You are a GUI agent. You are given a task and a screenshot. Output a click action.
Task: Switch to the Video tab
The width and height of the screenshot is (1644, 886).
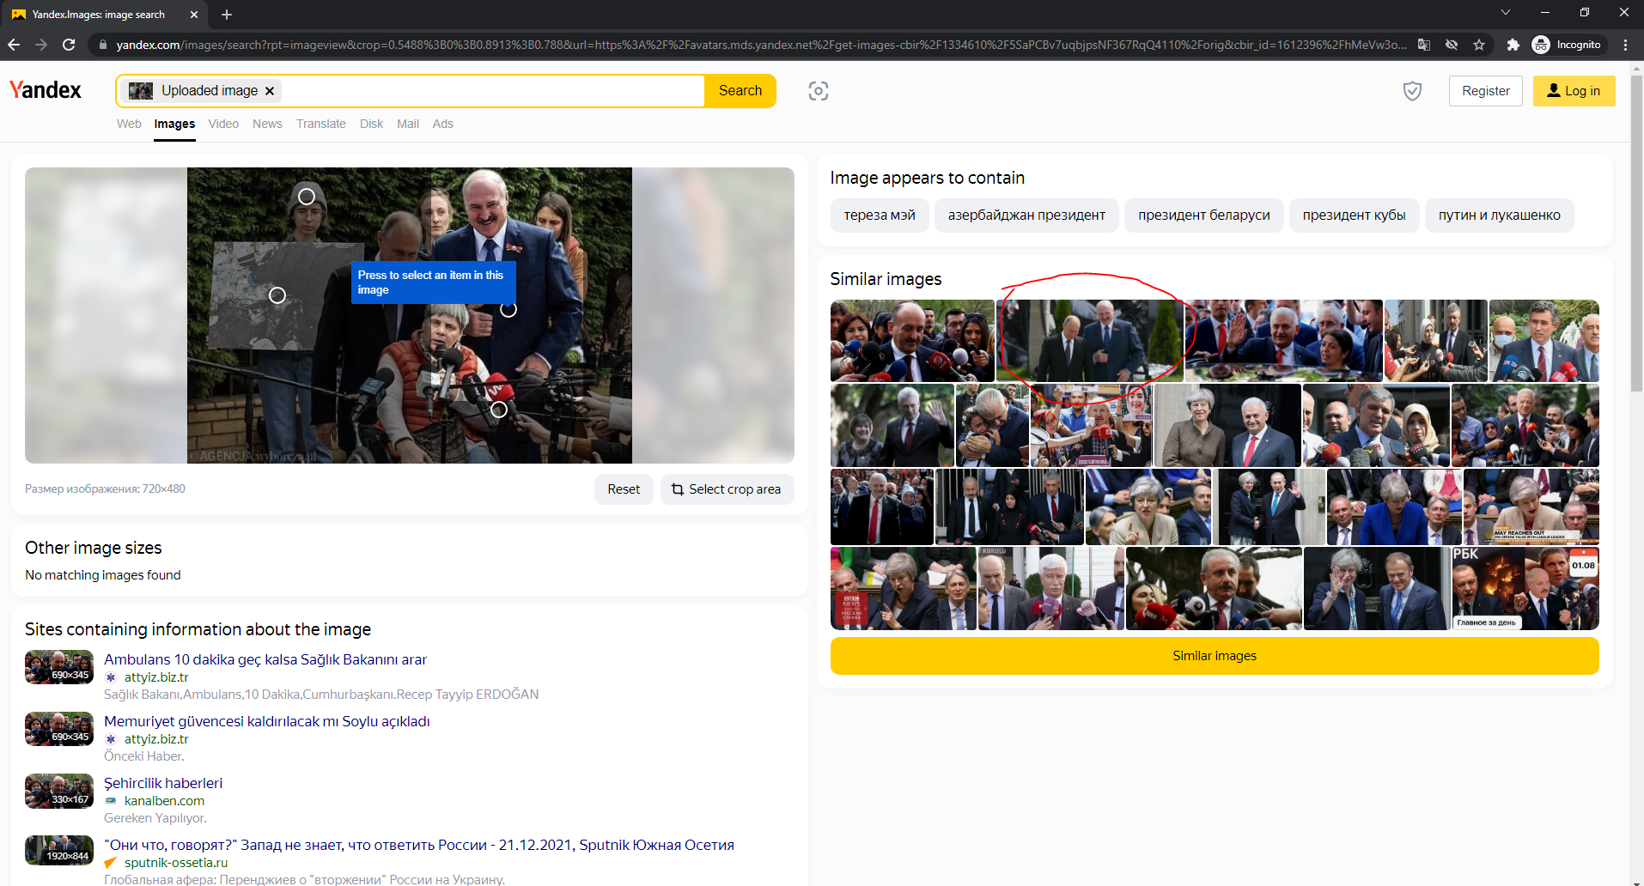tap(223, 124)
